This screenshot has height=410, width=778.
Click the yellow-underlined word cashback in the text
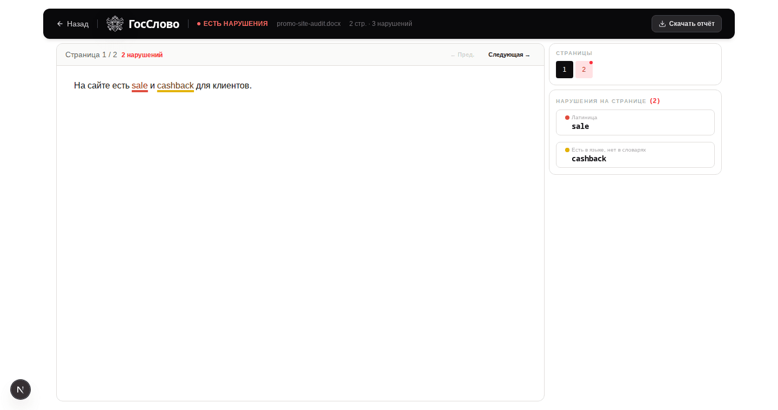pos(175,86)
